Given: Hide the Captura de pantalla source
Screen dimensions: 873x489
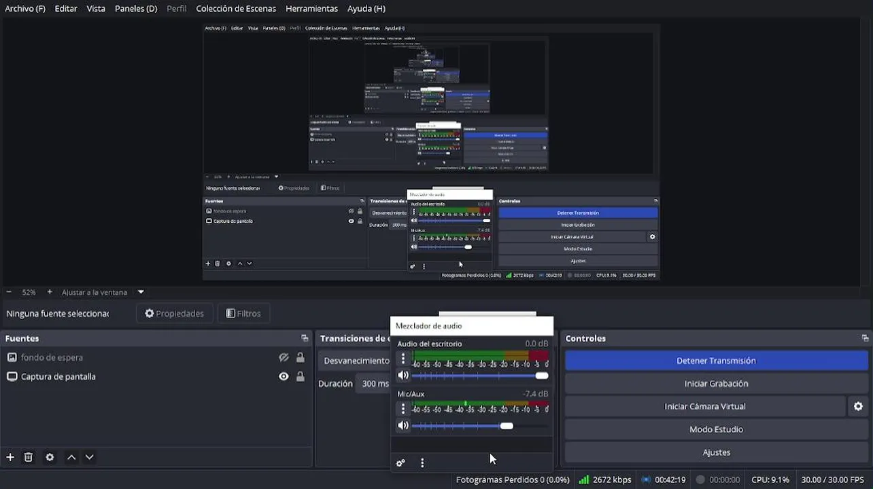Looking at the screenshot, I should [x=284, y=376].
